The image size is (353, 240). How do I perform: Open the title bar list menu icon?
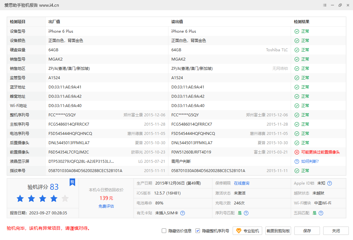coord(325,5)
